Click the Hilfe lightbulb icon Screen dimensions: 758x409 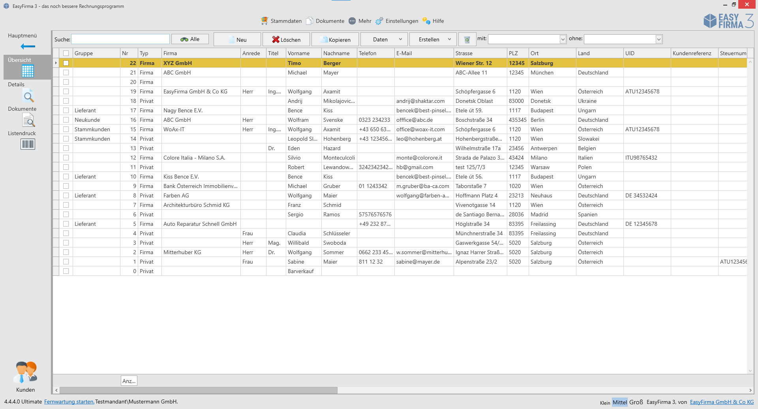click(426, 21)
